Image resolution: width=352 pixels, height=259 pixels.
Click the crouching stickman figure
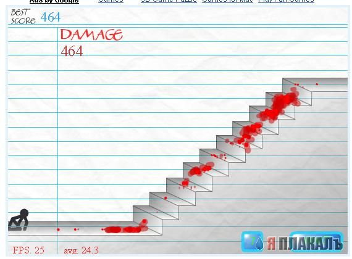click(x=19, y=220)
